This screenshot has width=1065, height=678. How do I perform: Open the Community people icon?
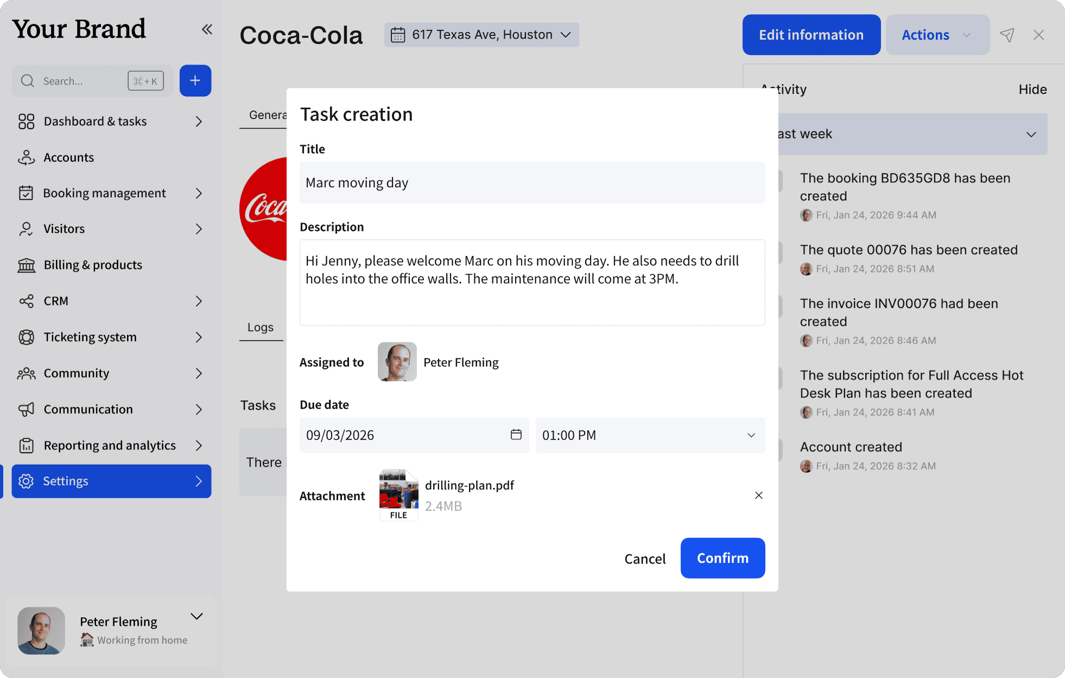(x=26, y=373)
